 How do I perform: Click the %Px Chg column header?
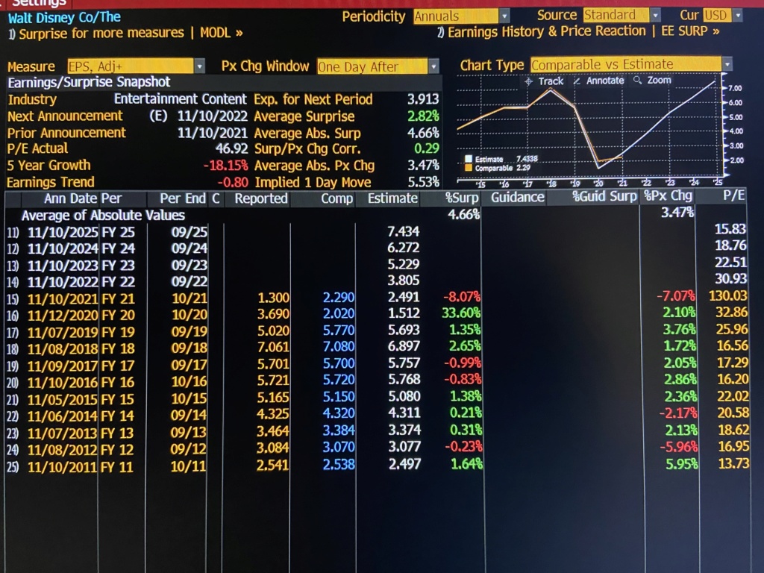(668, 196)
